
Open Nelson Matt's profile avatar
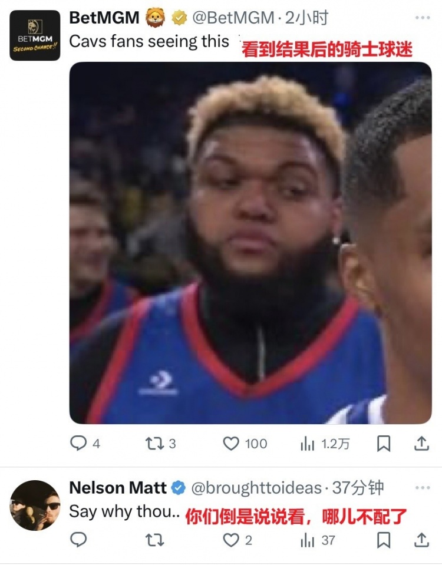[x=35, y=505]
